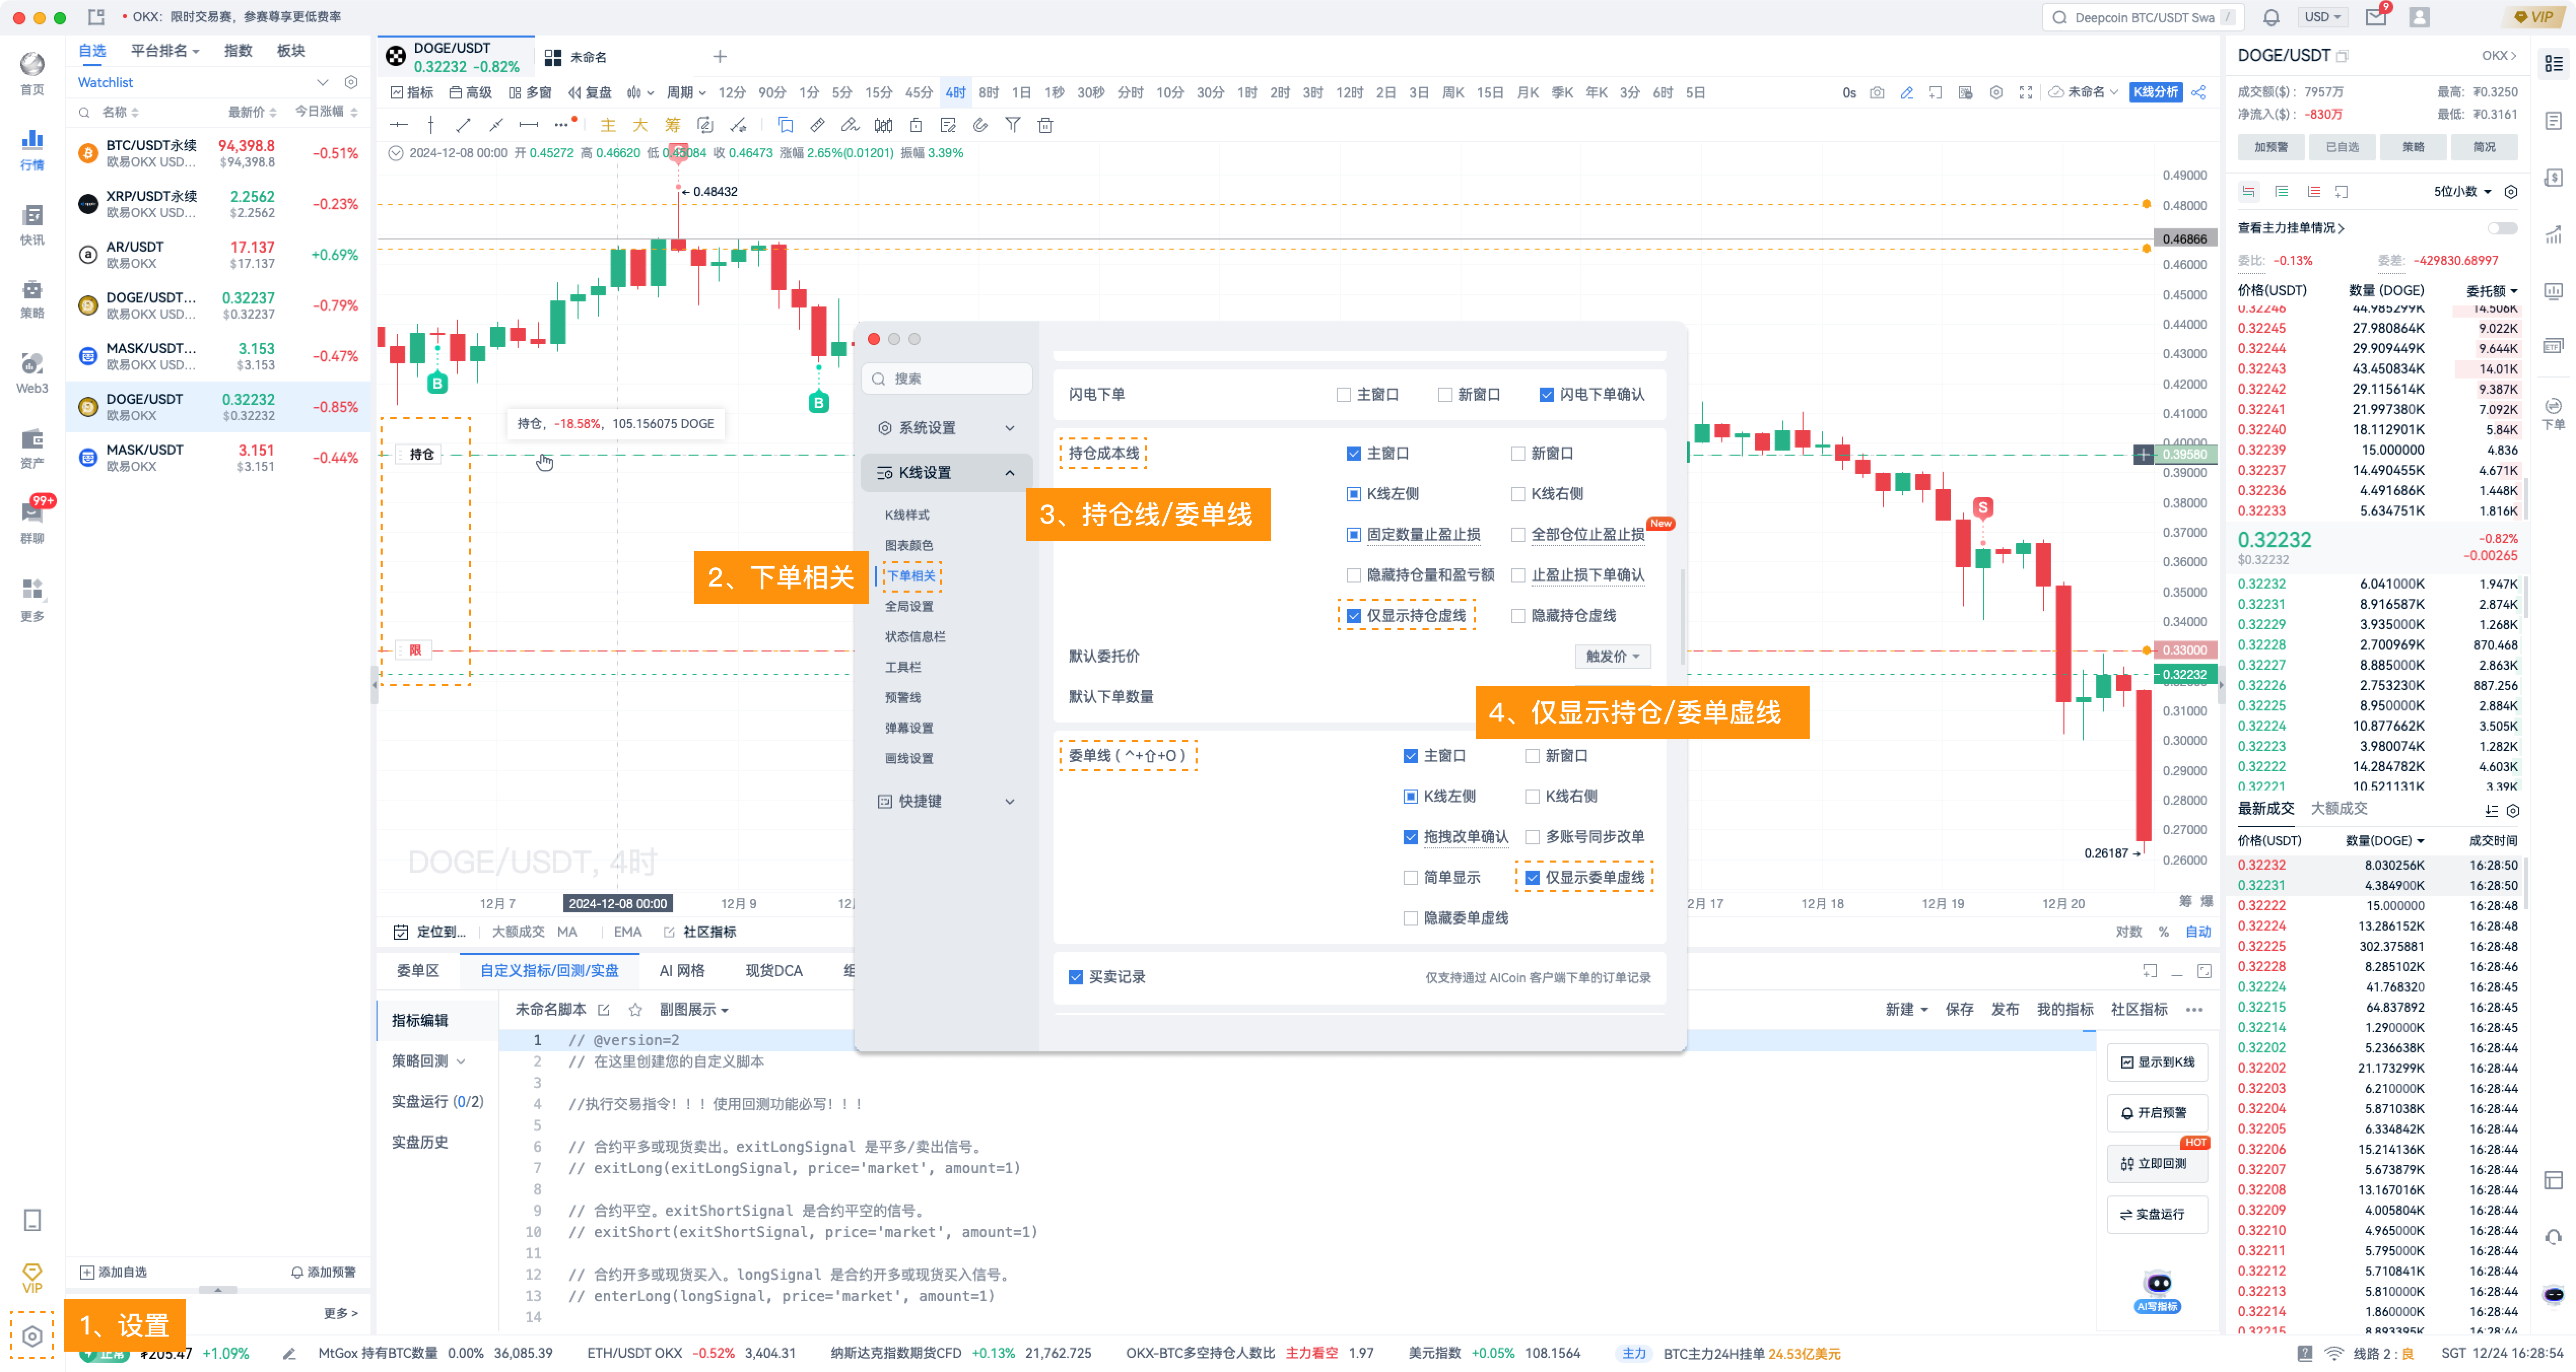Expand 快捷键 section in settings
The width and height of the screenshot is (2576, 1372).
[x=946, y=801]
